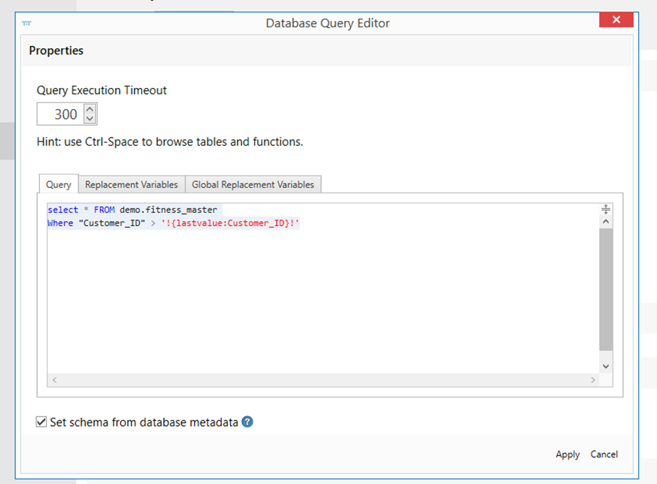Screen dimensions: 657x484
Task: Click the Ctrl-Space hint text
Action: pos(170,142)
